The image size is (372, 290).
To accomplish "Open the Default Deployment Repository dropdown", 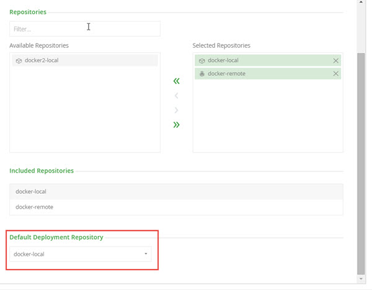I will pyautogui.click(x=81, y=254).
